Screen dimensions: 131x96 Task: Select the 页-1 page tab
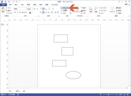(x=10, y=91)
